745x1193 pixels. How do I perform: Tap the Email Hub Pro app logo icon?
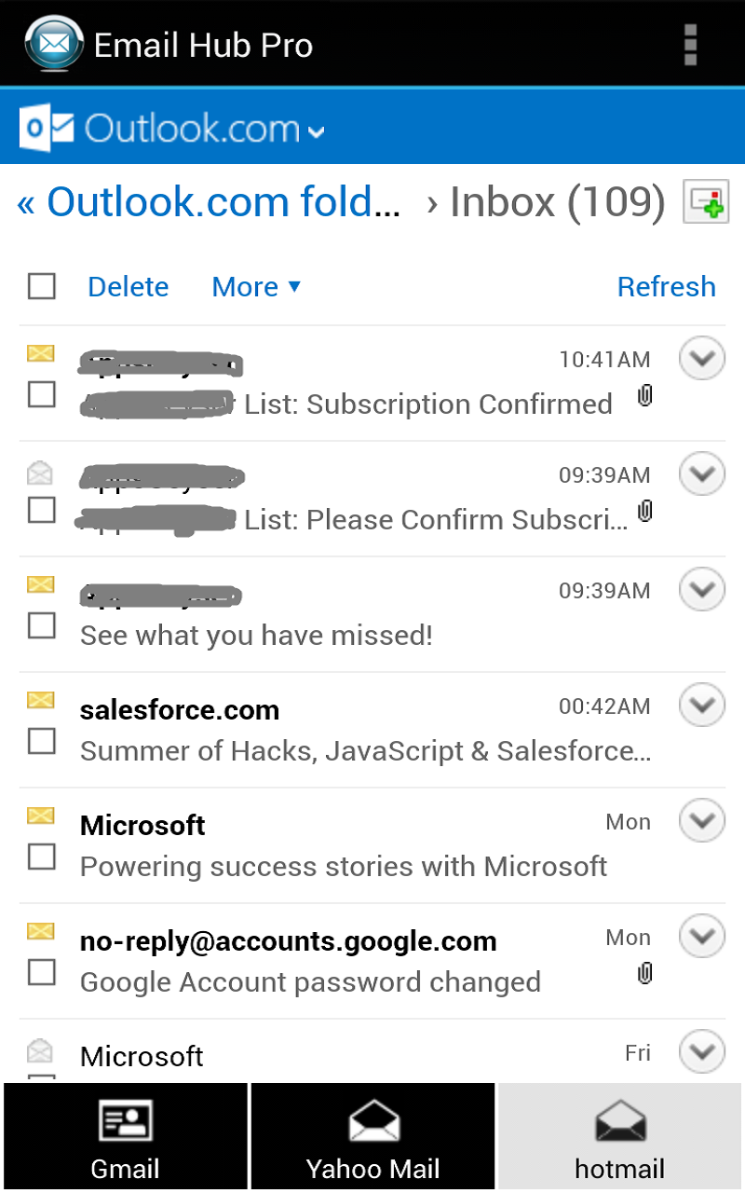point(53,43)
